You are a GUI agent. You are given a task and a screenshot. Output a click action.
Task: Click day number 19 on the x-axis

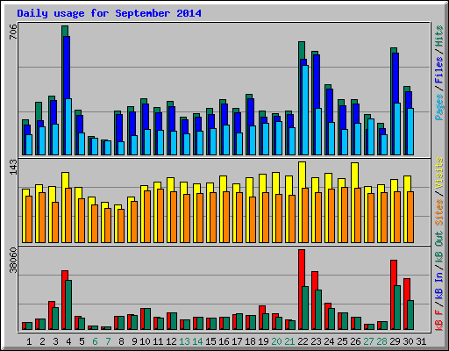pos(263,341)
